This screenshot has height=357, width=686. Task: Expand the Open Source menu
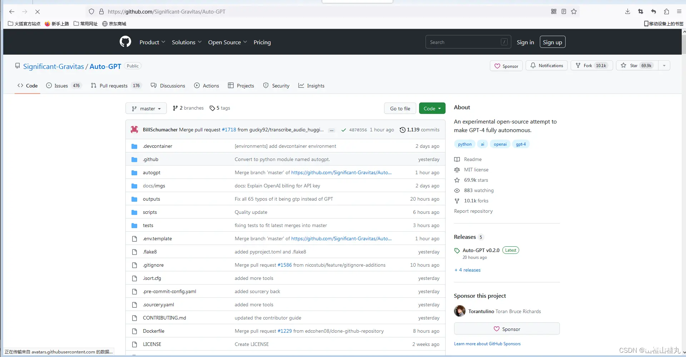pos(228,42)
